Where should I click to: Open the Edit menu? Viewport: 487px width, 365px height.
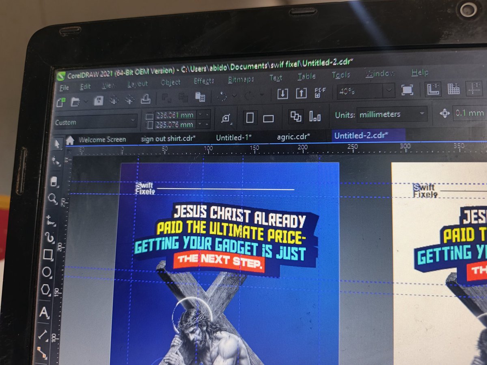pyautogui.click(x=85, y=87)
